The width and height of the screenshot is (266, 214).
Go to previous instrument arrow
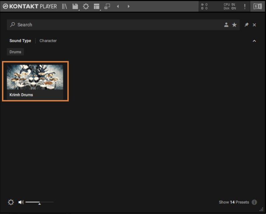pos(118,6)
